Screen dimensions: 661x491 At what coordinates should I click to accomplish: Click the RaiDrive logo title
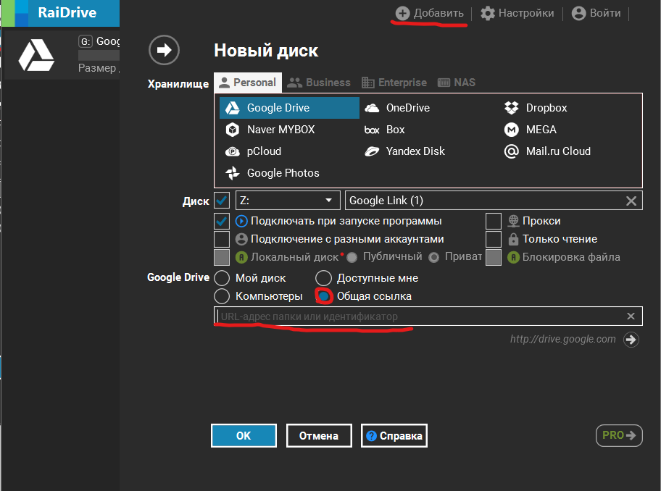coord(67,12)
